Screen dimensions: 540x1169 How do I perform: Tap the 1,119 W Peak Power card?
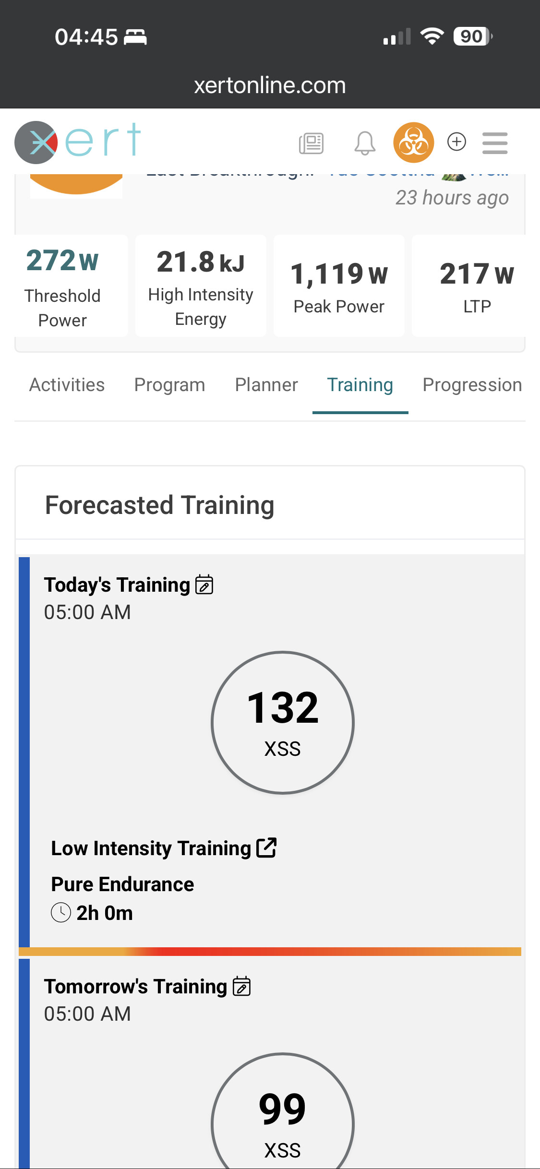(x=339, y=286)
